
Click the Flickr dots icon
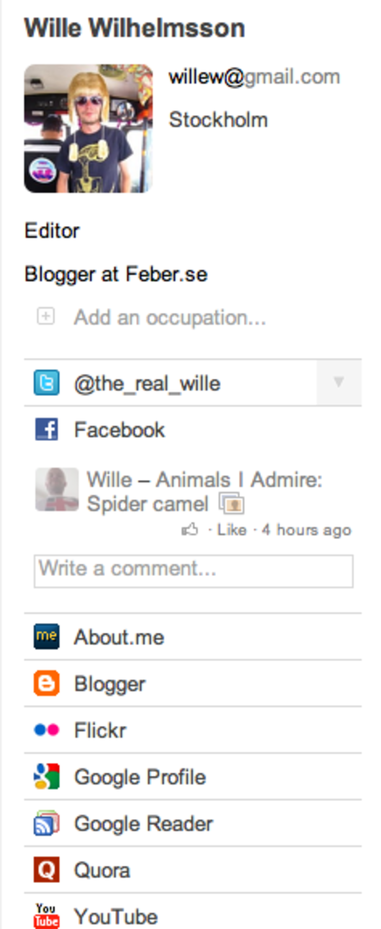pyautogui.click(x=47, y=730)
